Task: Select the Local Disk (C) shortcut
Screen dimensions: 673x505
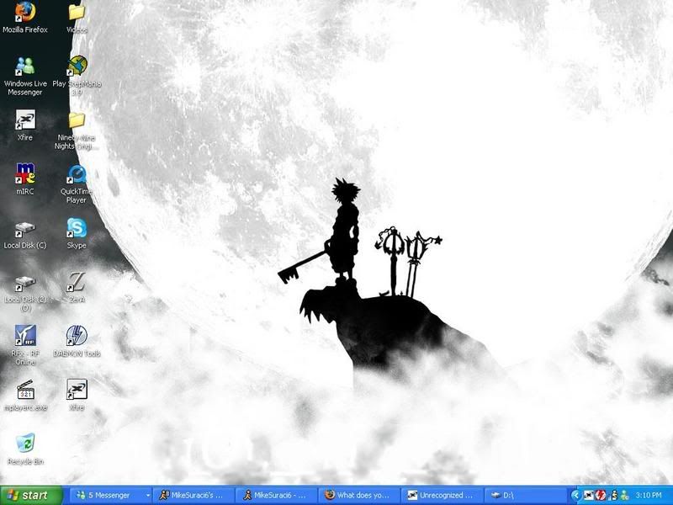Action: click(x=25, y=236)
